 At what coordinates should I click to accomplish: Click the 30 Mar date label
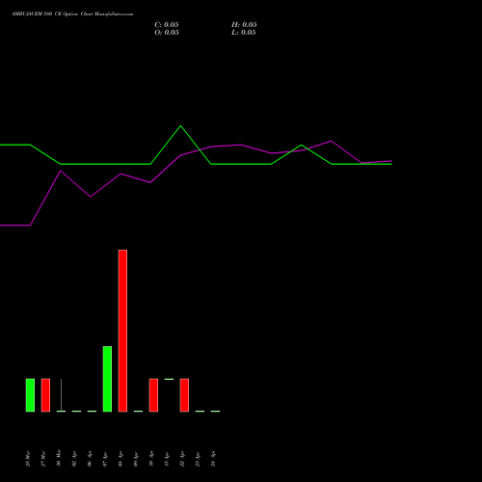pyautogui.click(x=59, y=459)
